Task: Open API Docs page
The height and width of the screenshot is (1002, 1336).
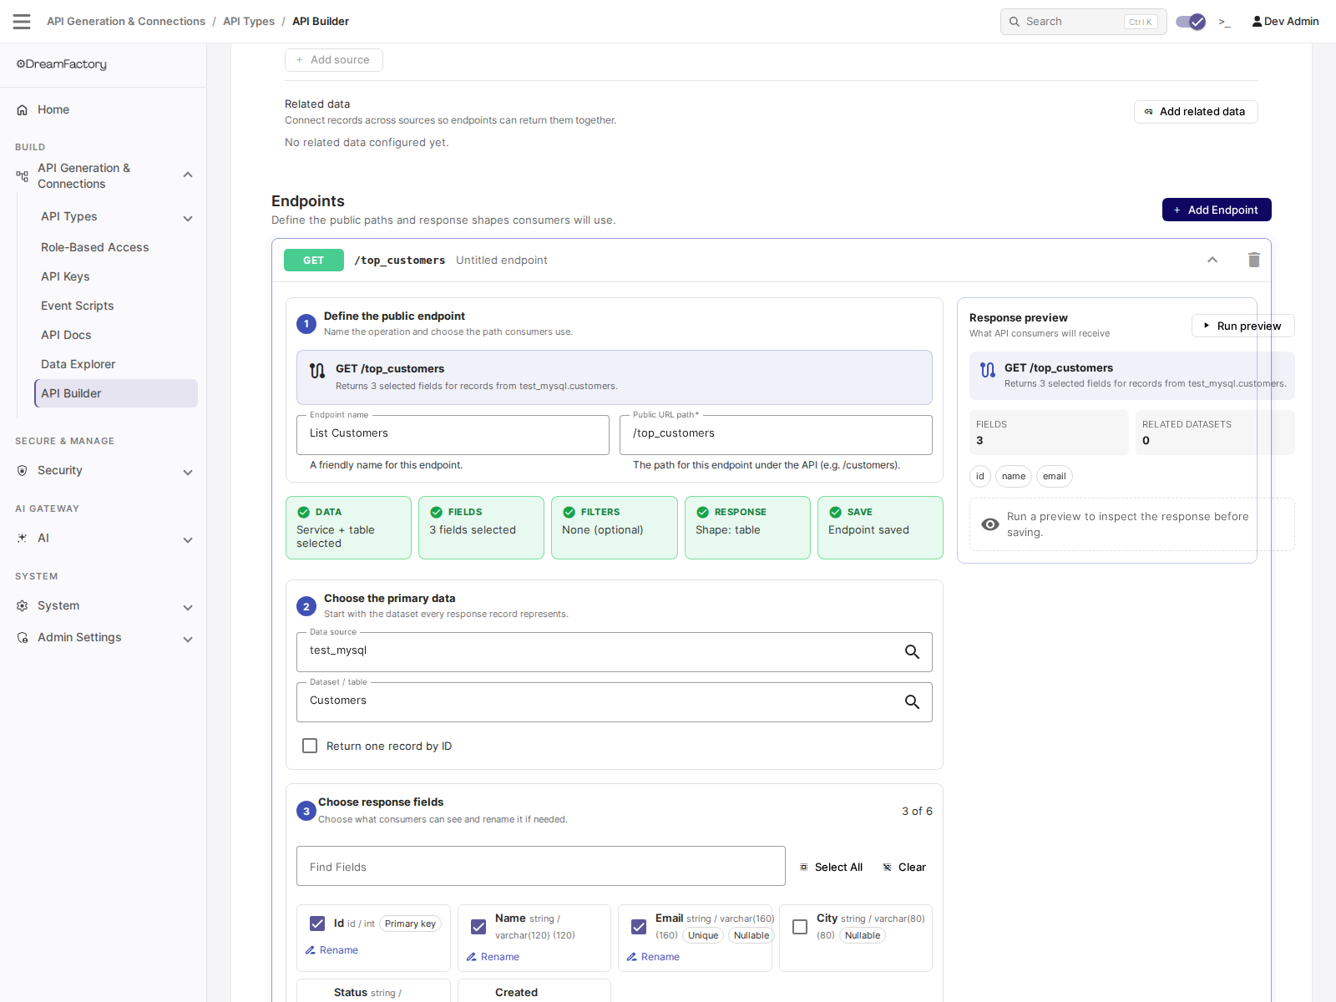Action: click(66, 335)
